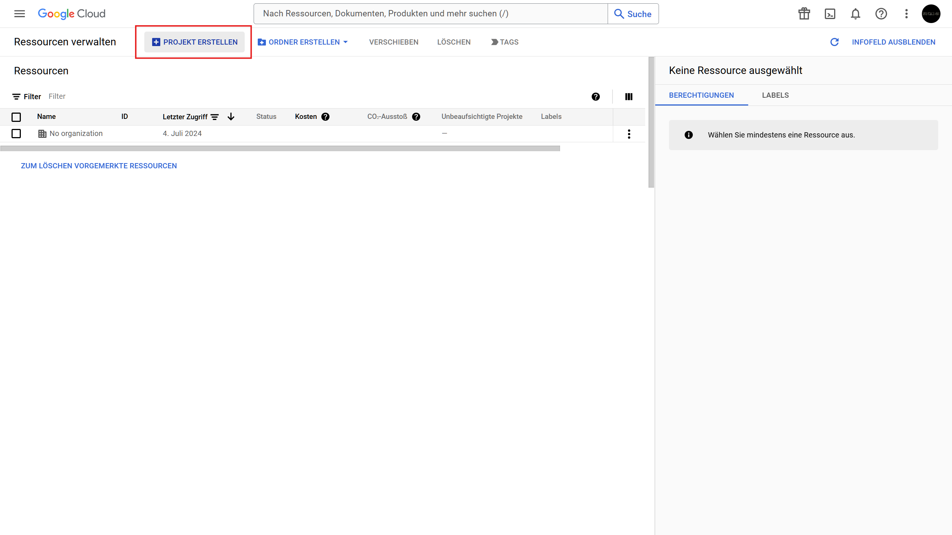Check the No organization row checkbox
This screenshot has height=535, width=952.
(16, 133)
